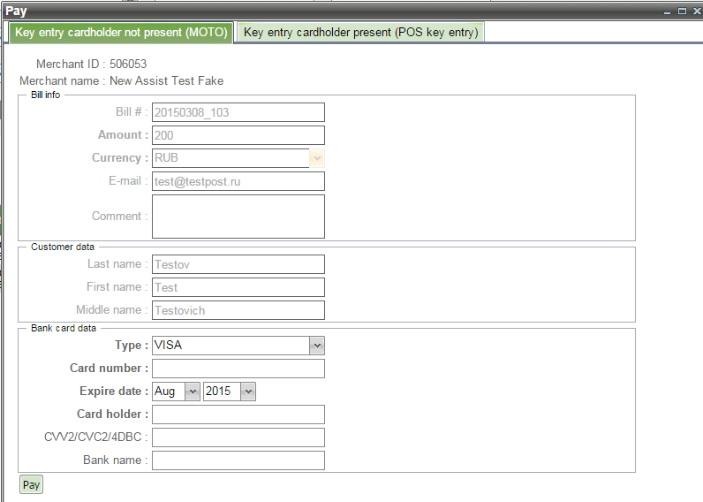This screenshot has height=502, width=703.
Task: Click the Pay button
Action: 31,485
